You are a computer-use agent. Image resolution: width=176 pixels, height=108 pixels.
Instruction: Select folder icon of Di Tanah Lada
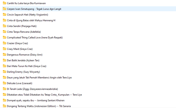click(x=5, y=89)
